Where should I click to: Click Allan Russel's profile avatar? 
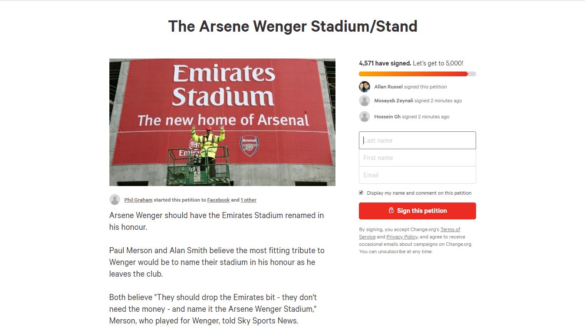tap(365, 87)
